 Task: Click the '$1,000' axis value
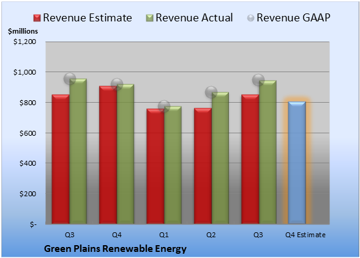coord(24,72)
